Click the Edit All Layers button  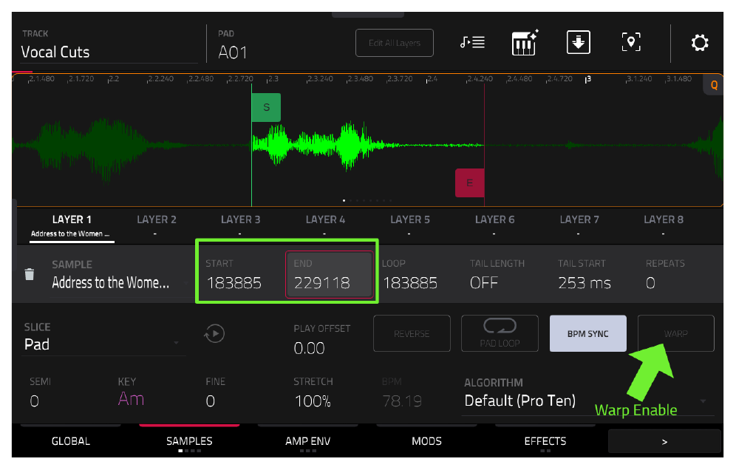tap(395, 43)
